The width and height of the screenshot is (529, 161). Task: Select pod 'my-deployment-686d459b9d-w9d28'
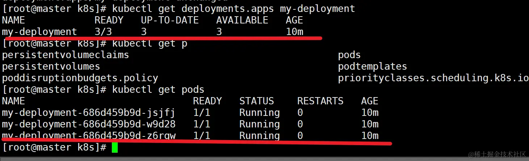(89, 124)
